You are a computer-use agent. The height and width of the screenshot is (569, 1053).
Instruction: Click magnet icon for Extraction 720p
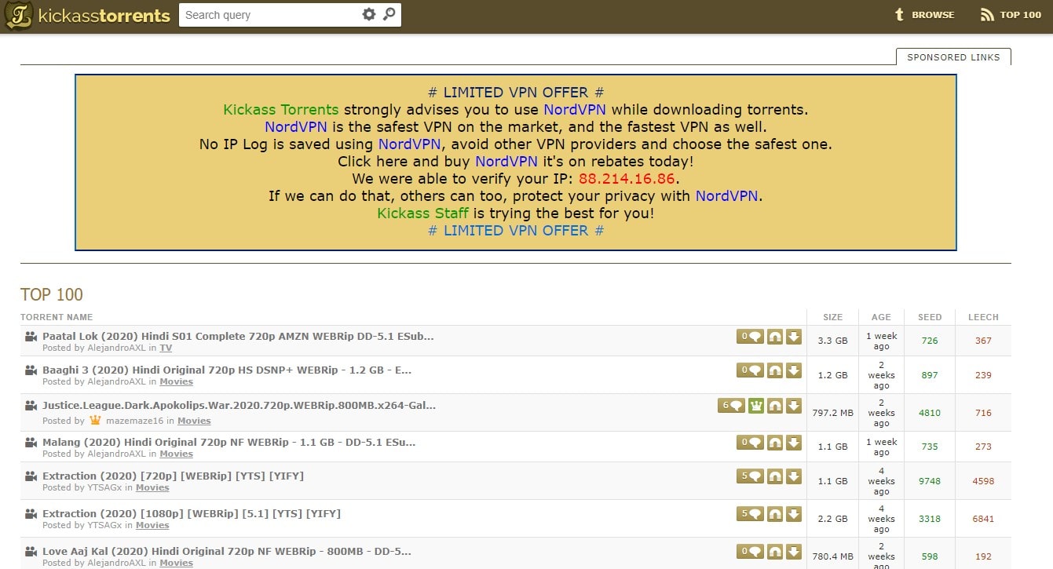pyautogui.click(x=775, y=476)
